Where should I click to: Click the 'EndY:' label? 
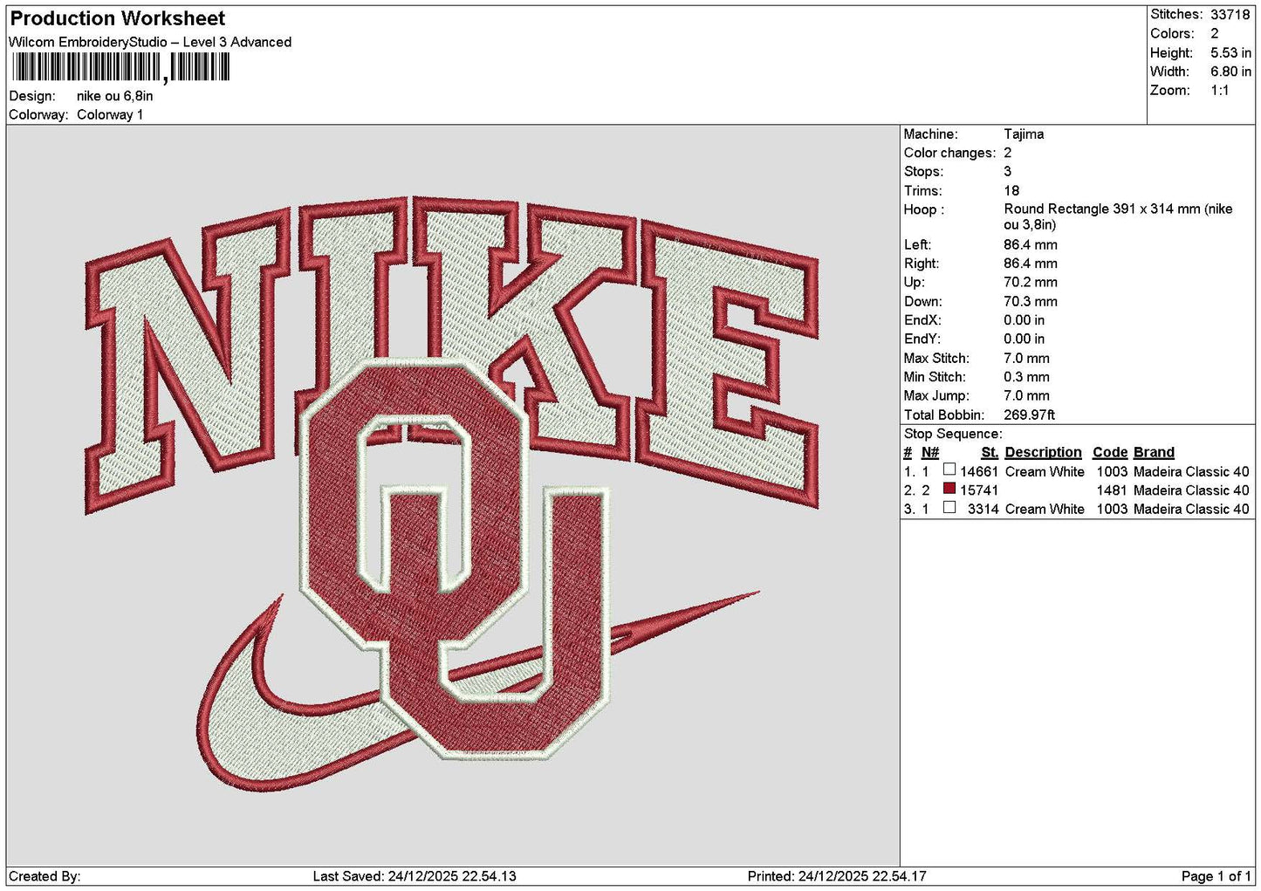[922, 339]
